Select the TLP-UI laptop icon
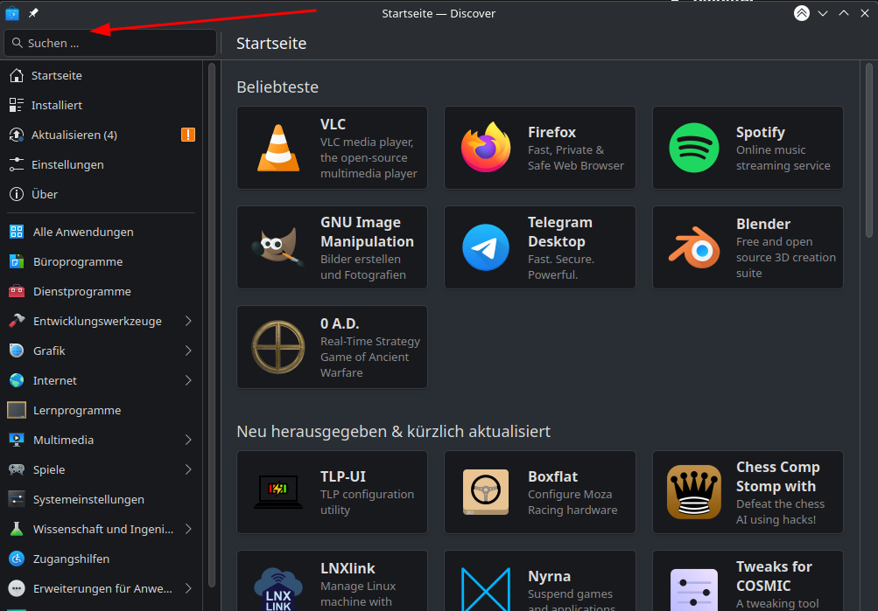The height and width of the screenshot is (611, 878). [278, 492]
